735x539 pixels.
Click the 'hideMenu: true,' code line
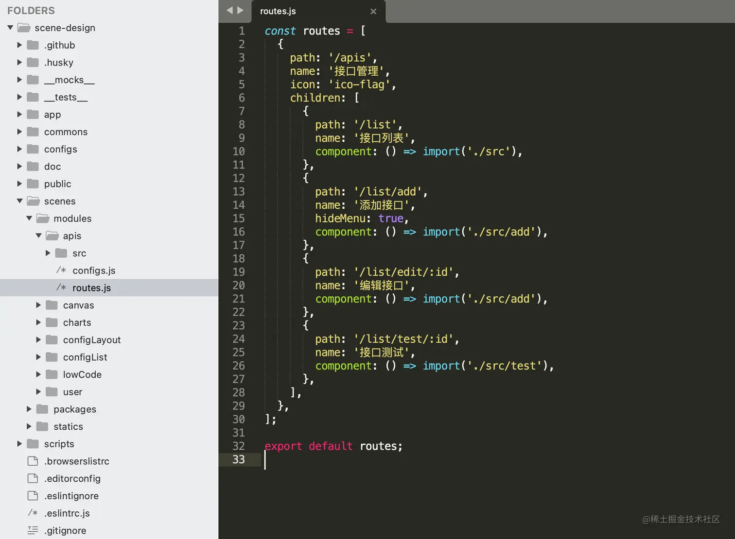(362, 219)
